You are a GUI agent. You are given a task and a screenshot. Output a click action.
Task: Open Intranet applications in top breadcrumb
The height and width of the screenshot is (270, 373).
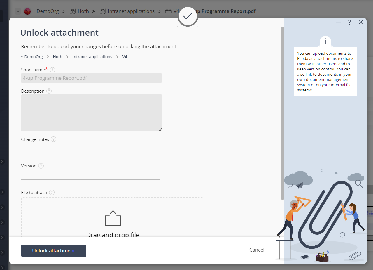131,11
